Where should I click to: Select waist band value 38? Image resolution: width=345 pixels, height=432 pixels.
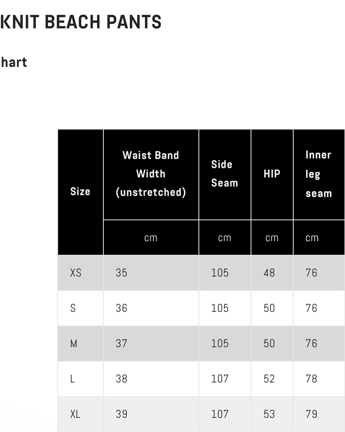[x=121, y=379]
